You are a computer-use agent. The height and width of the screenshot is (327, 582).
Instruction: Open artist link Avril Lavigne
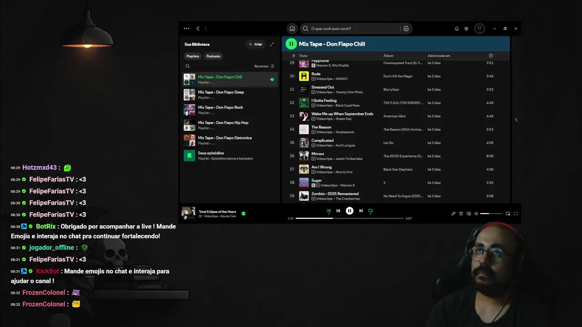coord(345,145)
